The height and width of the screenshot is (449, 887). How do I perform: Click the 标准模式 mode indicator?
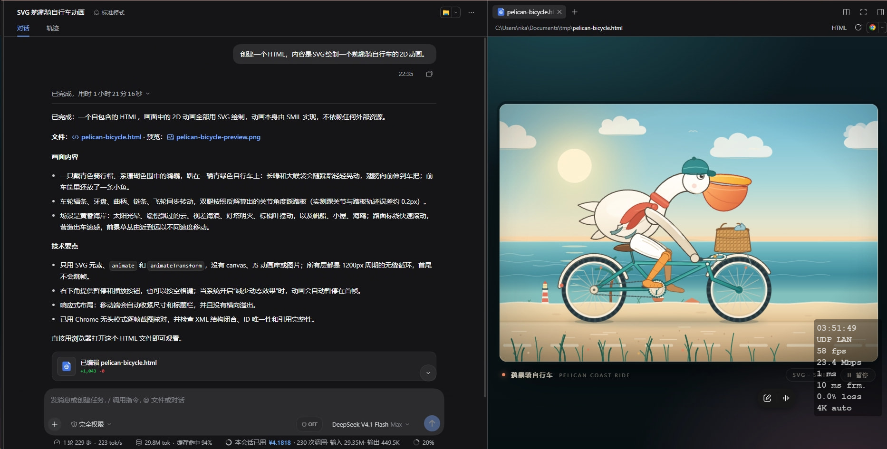point(109,13)
